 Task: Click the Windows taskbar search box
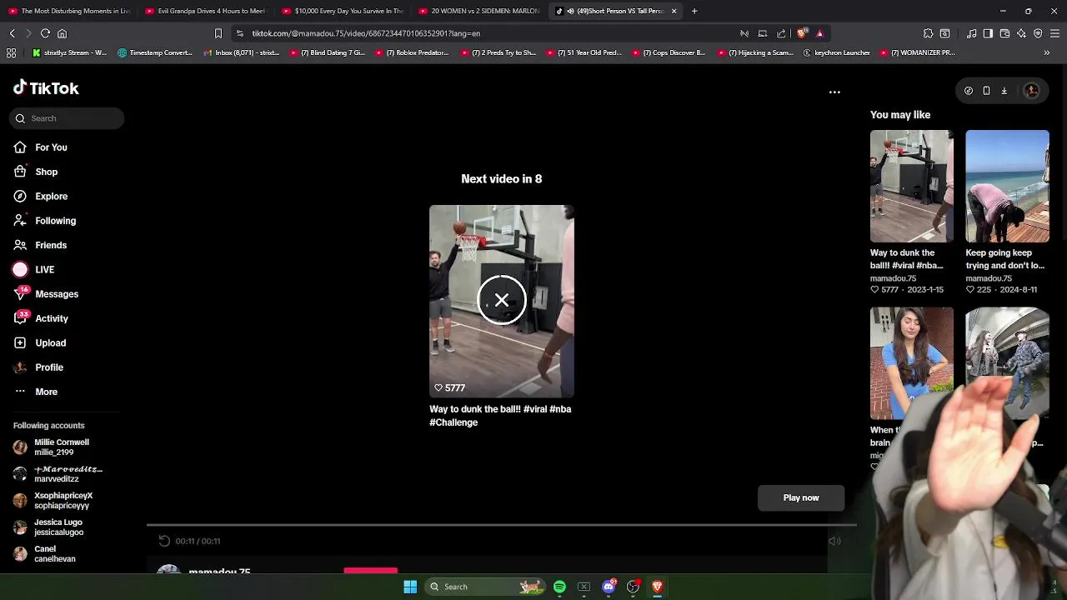[485, 587]
